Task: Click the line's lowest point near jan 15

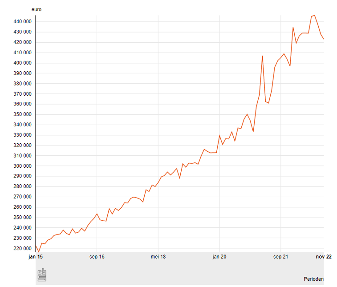Action: point(39,252)
